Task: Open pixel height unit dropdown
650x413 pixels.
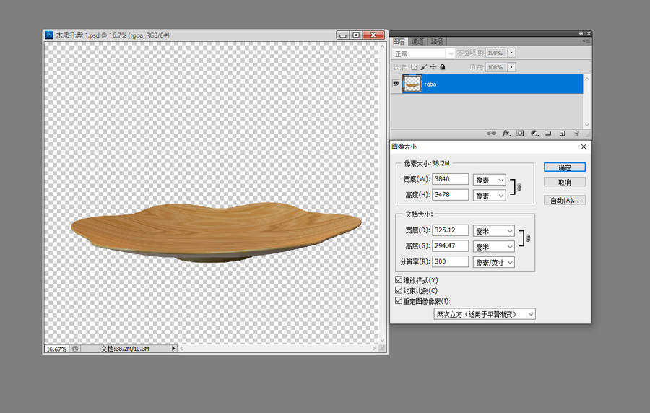Action: [x=489, y=196]
